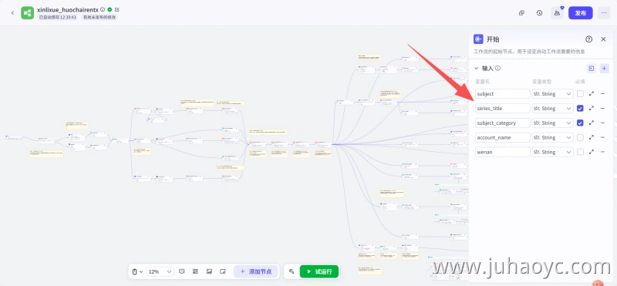Expand the subject variable with arrows icon
617x286 pixels.
tap(591, 94)
